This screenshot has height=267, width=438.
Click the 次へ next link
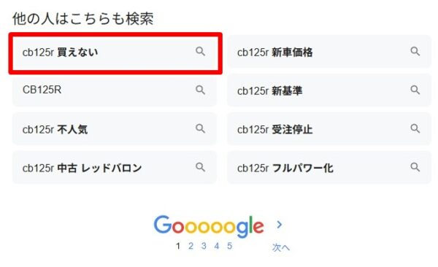281,247
